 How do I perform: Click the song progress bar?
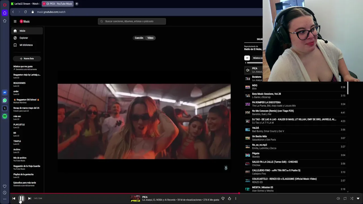click(x=186, y=194)
